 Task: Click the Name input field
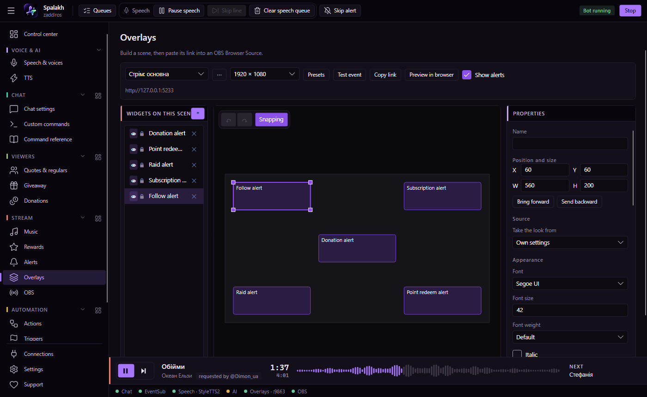pos(570,144)
